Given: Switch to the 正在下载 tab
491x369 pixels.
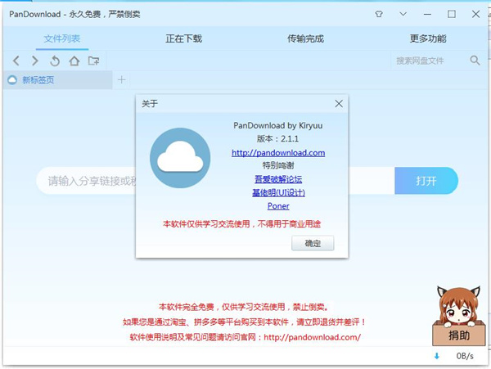Looking at the screenshot, I should pos(183,38).
